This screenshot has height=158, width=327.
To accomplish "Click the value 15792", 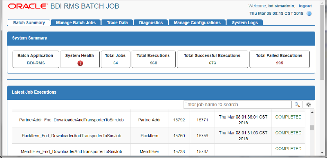I will pyautogui.click(x=179, y=120).
